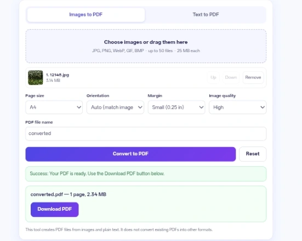Start conversion with Convert to PDF
The height and width of the screenshot is (241, 302).
pos(130,154)
